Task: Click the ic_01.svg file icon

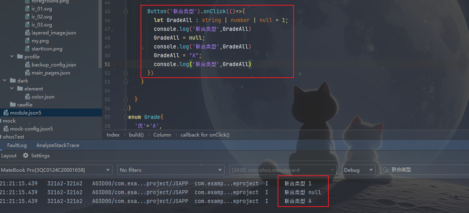Action: tap(28, 9)
